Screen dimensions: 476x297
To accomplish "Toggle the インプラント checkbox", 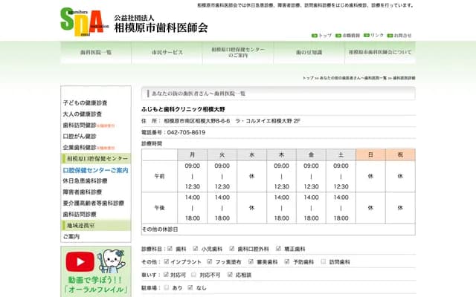I will point(166,262).
